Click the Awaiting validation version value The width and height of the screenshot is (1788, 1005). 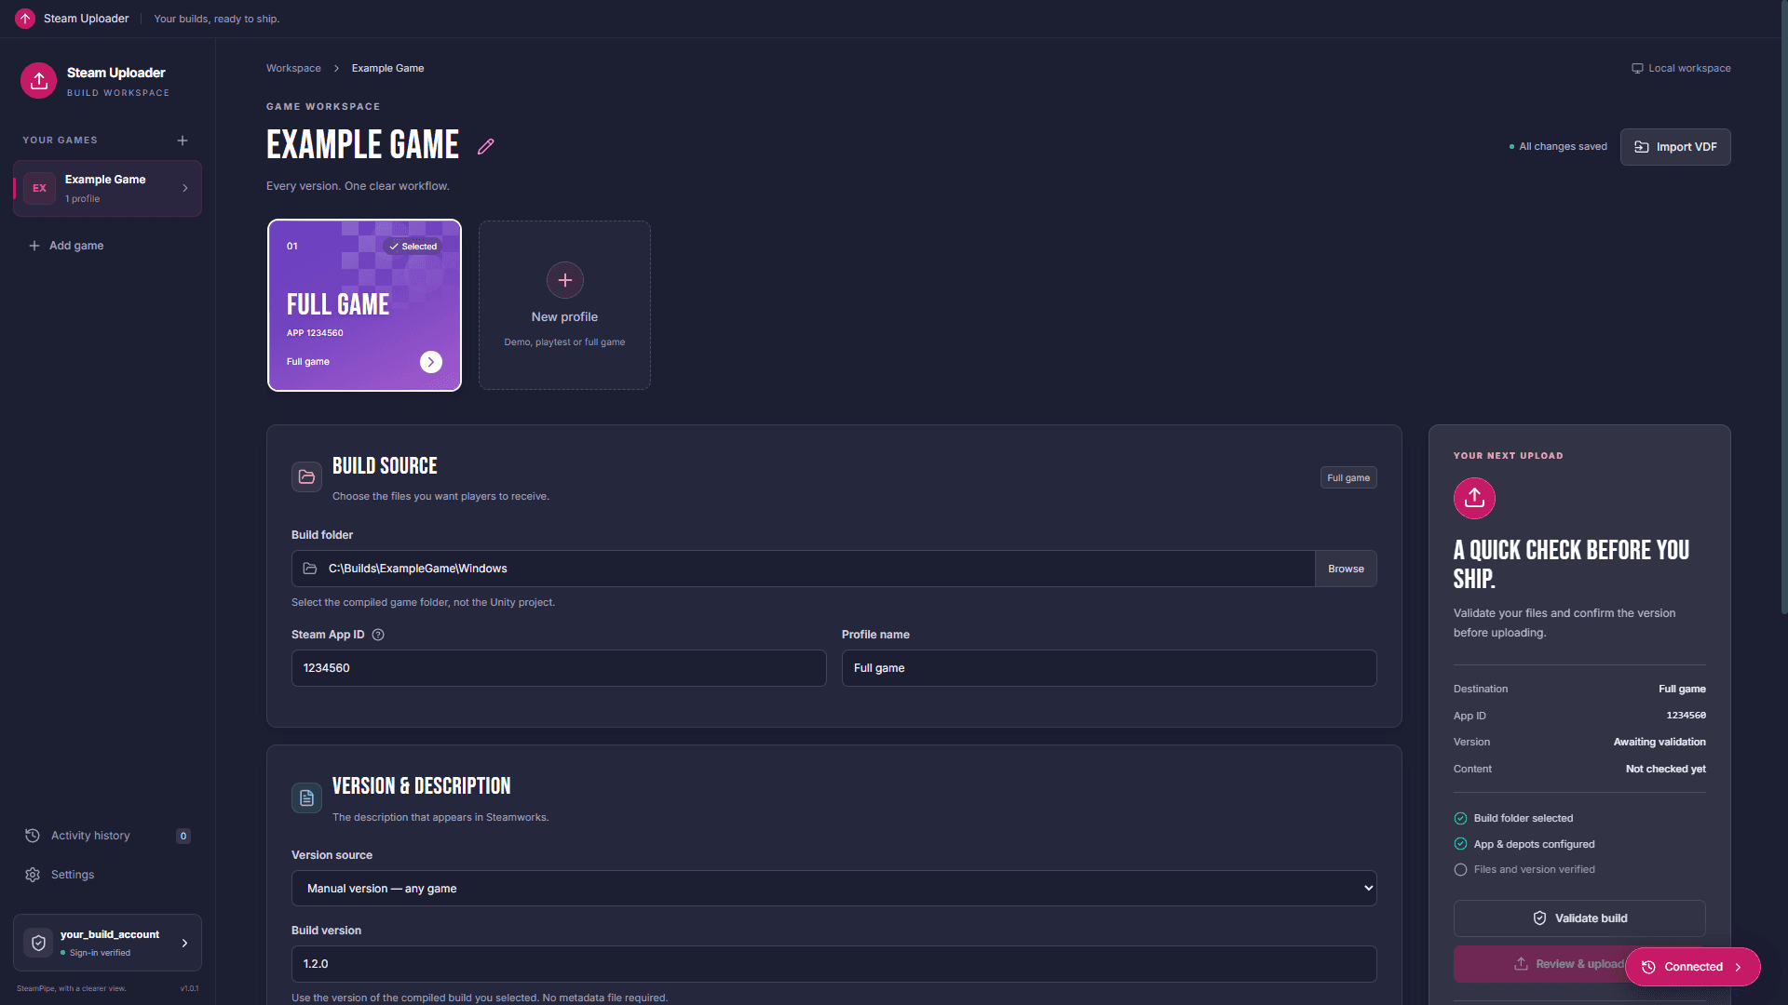1659,743
